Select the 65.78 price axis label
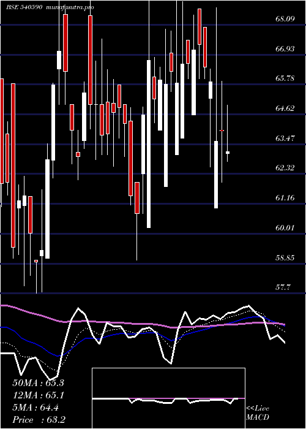This screenshot has height=429, width=306. point(285,78)
